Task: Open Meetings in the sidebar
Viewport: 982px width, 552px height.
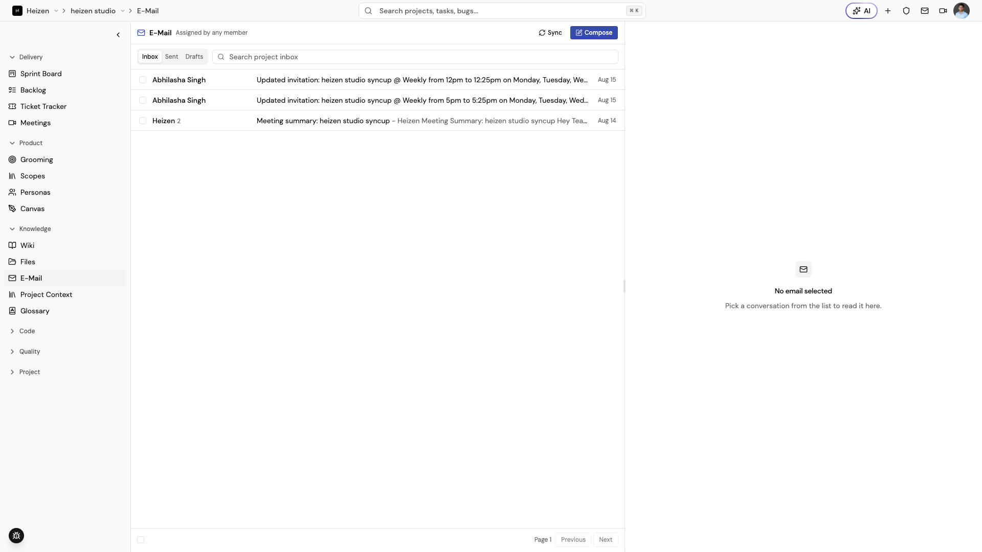Action: click(65, 123)
